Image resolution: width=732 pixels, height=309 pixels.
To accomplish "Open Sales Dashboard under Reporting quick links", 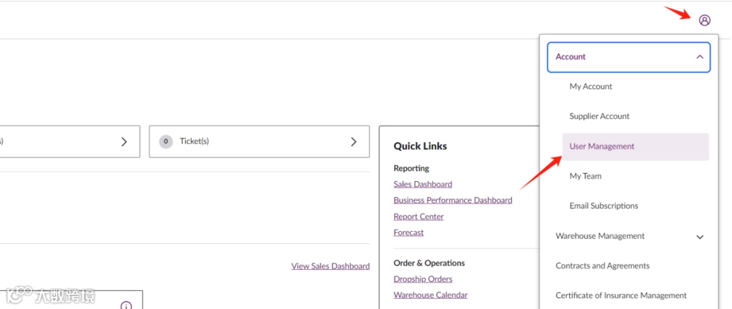I will pos(422,184).
